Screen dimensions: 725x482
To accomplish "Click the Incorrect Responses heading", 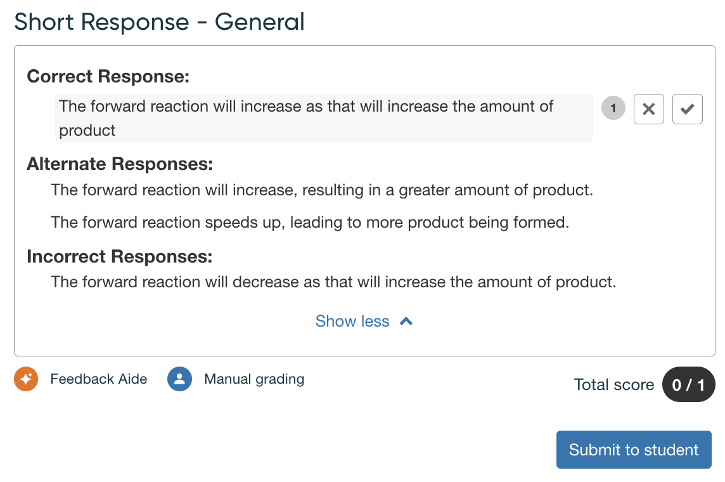I will click(x=119, y=257).
